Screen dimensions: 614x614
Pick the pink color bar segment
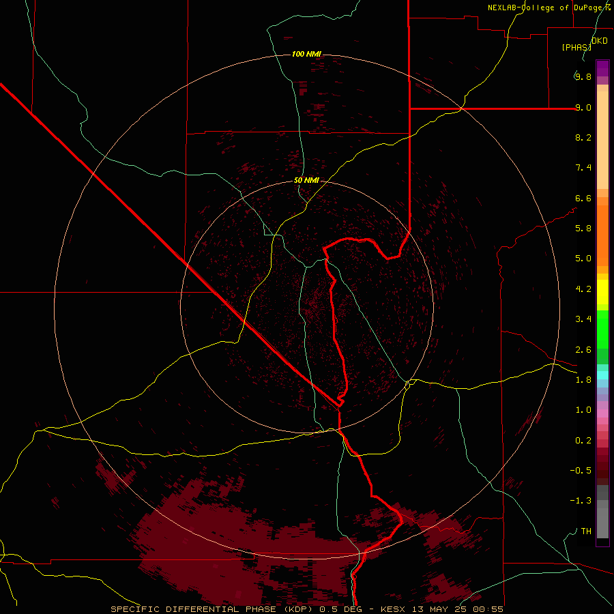pos(602,413)
